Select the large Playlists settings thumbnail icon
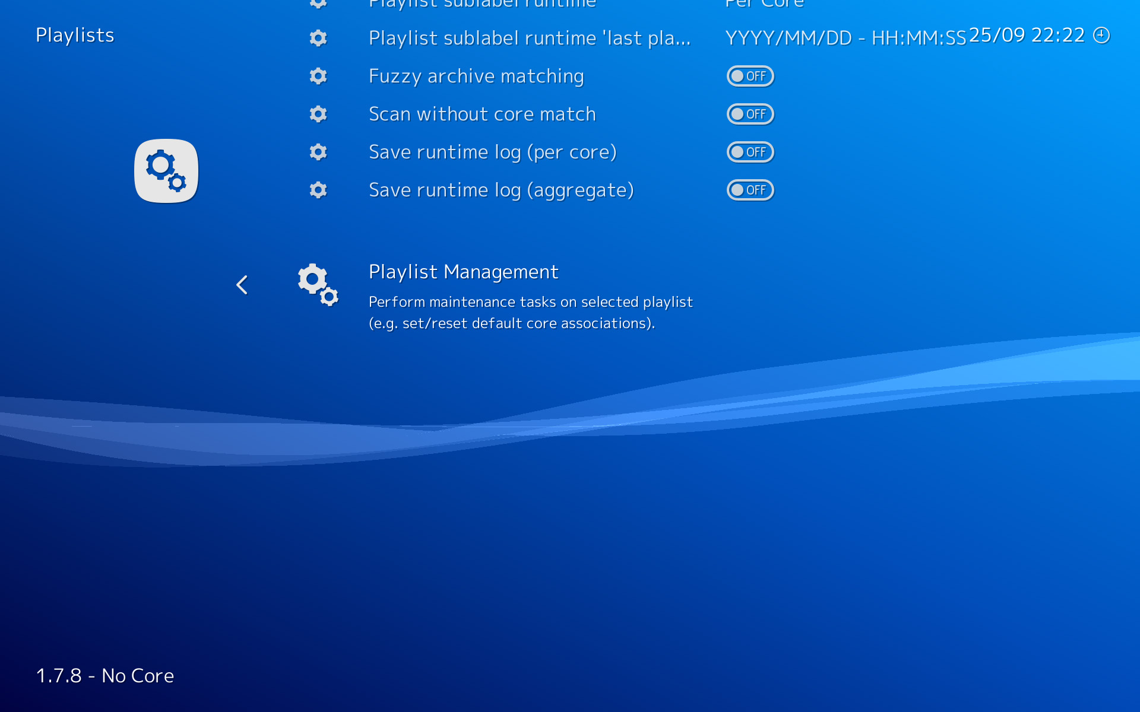The height and width of the screenshot is (712, 1140). pos(166,170)
